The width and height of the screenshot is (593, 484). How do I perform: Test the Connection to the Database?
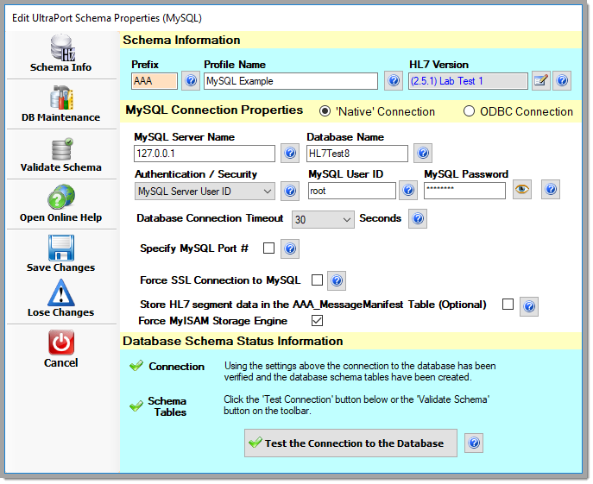(350, 443)
